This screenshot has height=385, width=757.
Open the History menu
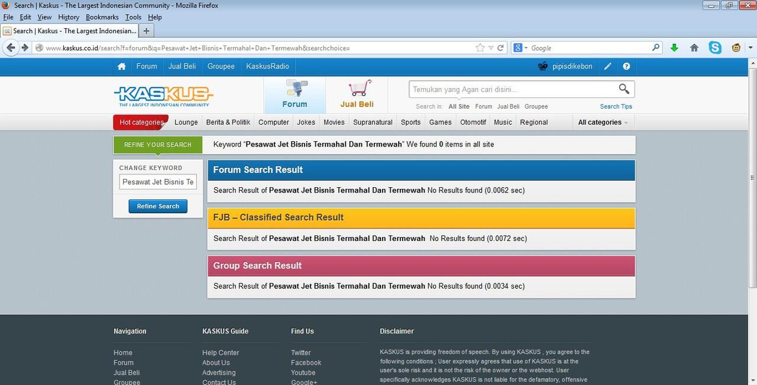tap(69, 17)
